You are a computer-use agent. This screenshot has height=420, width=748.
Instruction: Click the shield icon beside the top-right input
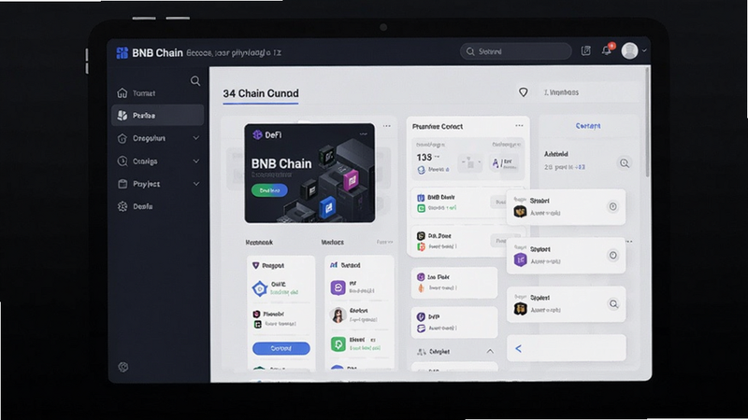(x=524, y=92)
